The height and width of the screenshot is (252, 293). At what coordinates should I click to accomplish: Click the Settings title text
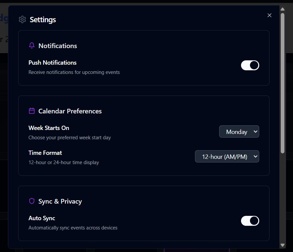point(43,20)
